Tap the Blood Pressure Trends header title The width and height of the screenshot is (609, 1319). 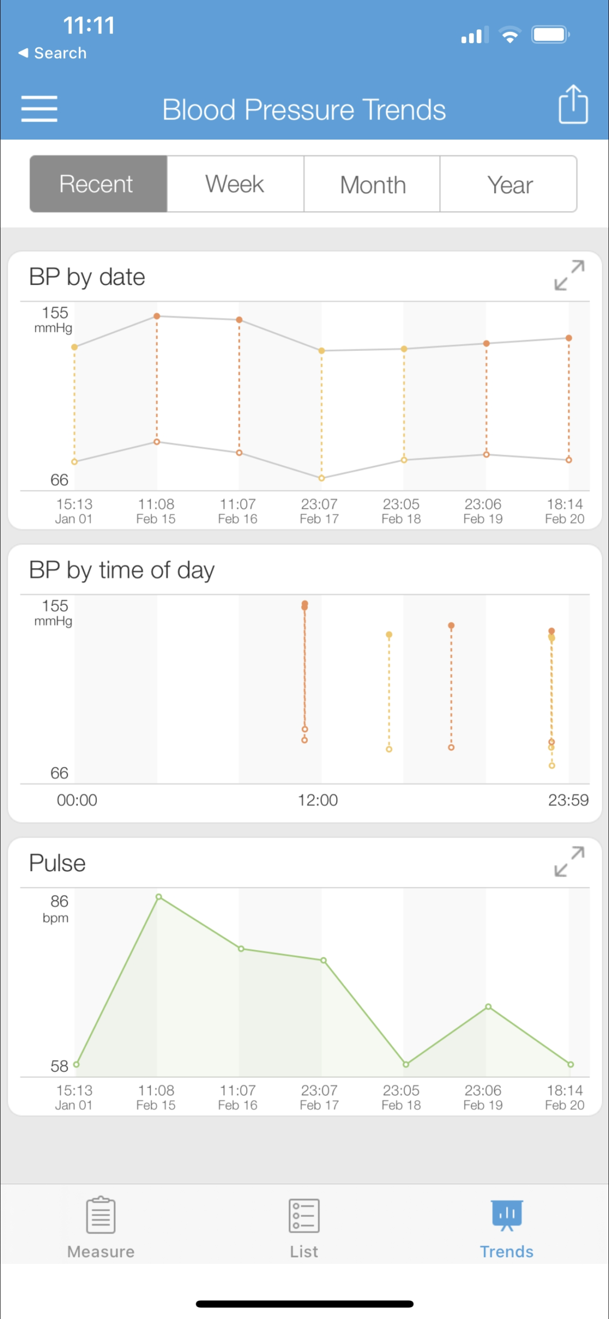304,110
